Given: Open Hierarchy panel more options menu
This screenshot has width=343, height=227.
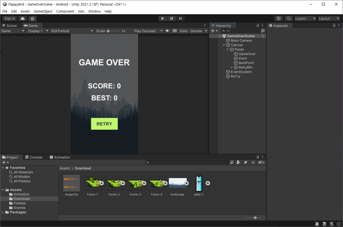Looking at the screenshot, I should tap(263, 25).
